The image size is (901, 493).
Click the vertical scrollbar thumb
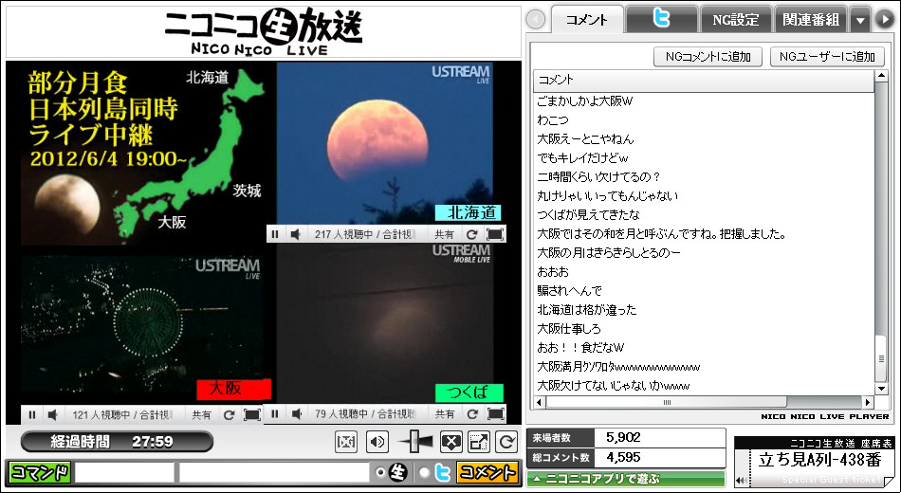pyautogui.click(x=881, y=358)
